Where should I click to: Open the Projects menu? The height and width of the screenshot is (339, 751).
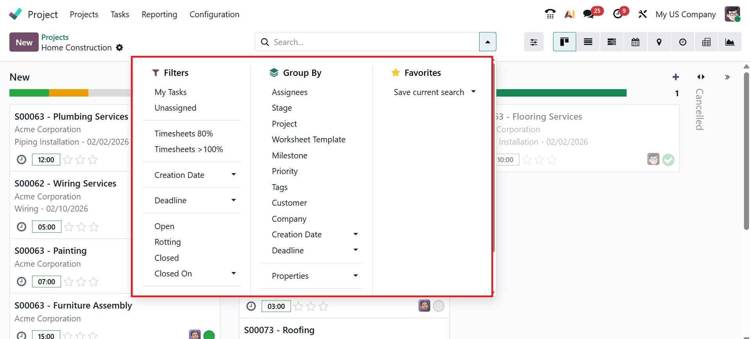(x=84, y=14)
